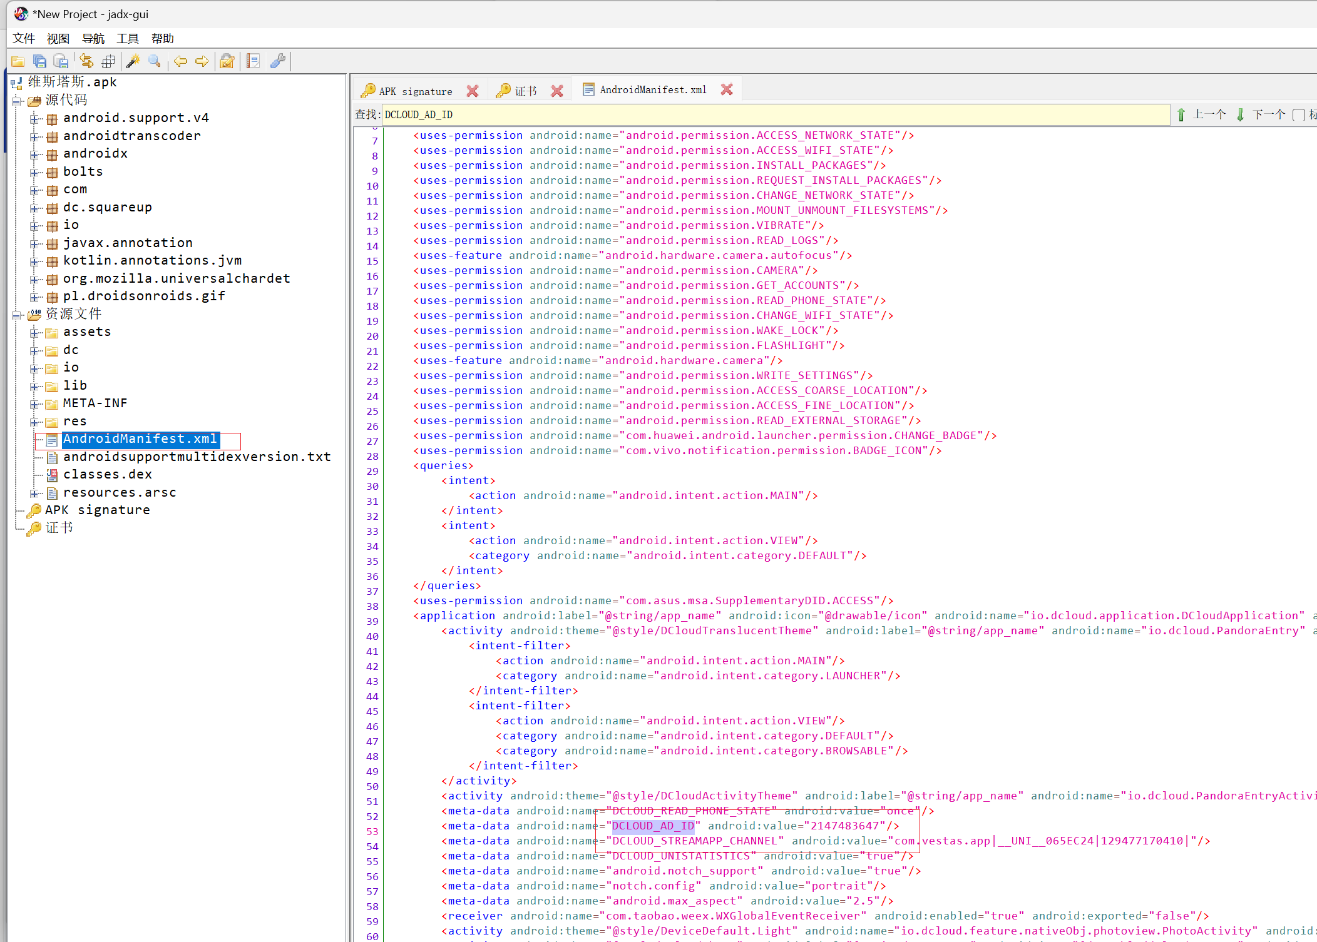This screenshot has width=1317, height=942.
Task: Click the export project disk icon
Action: [x=61, y=61]
